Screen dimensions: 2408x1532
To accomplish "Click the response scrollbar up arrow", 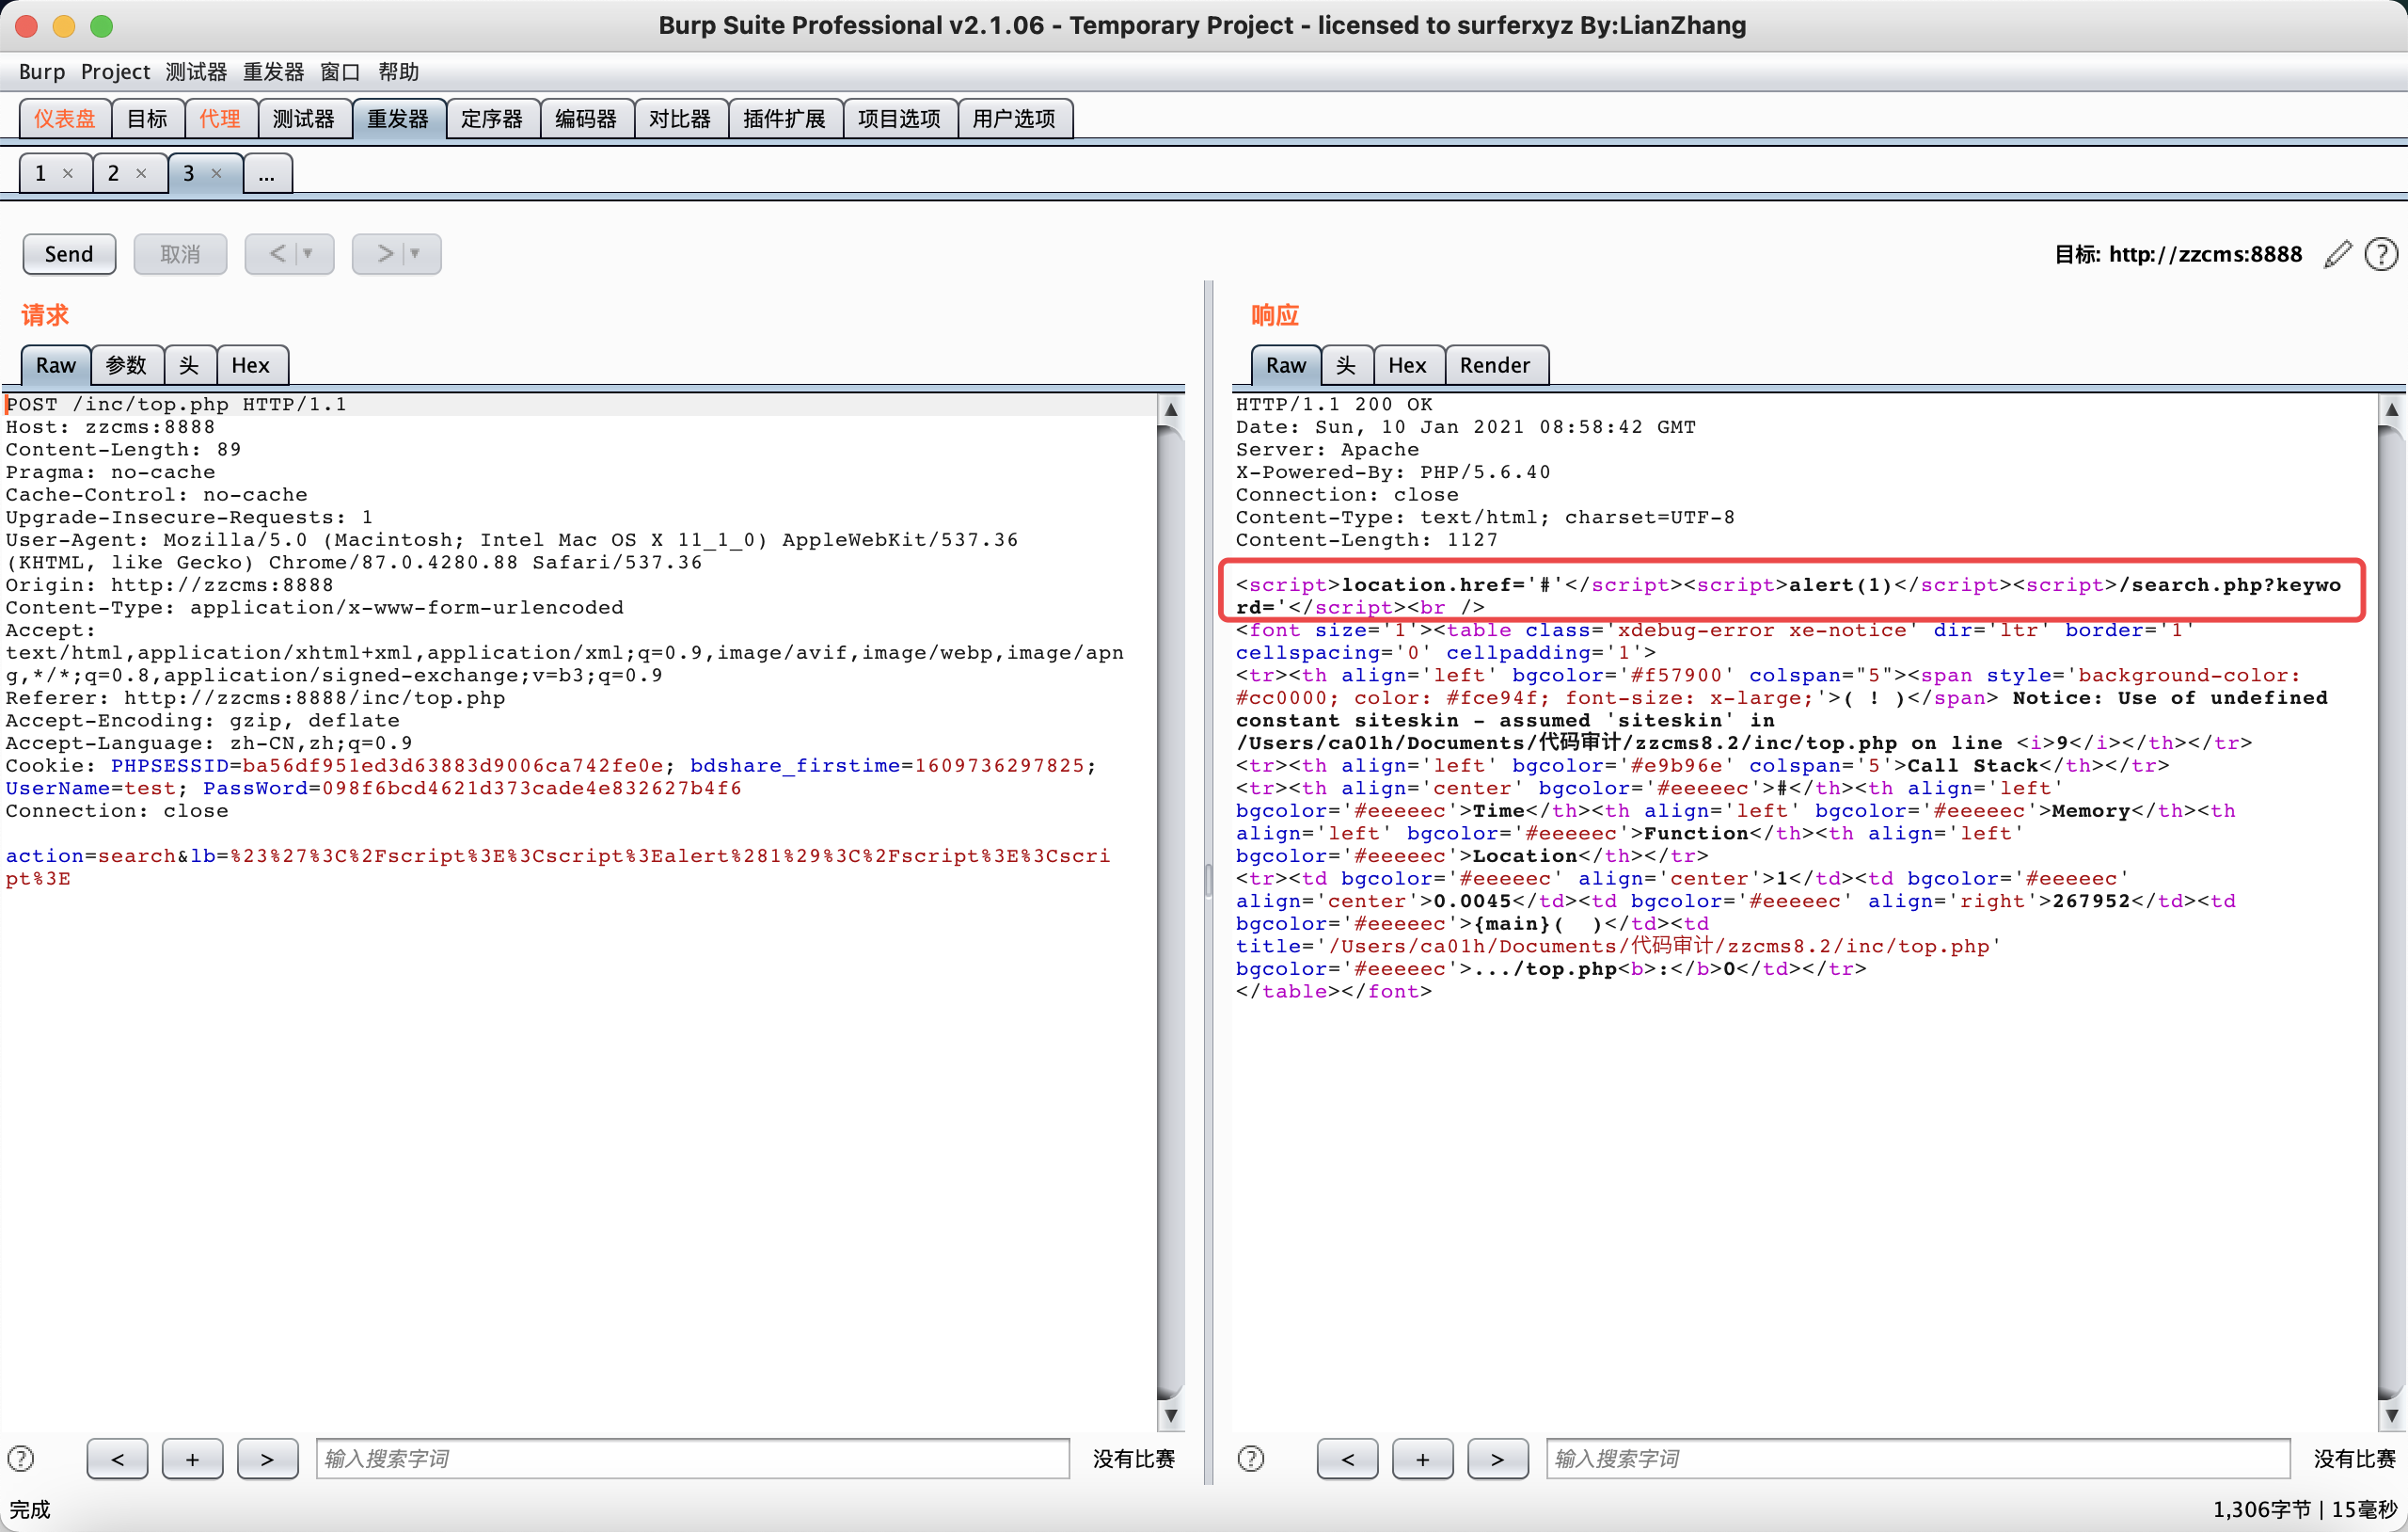I will pyautogui.click(x=2392, y=408).
